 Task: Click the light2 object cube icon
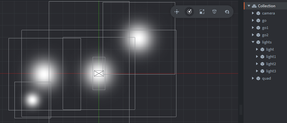tap(262, 64)
